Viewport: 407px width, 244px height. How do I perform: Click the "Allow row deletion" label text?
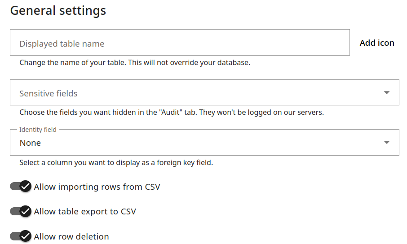(71, 236)
